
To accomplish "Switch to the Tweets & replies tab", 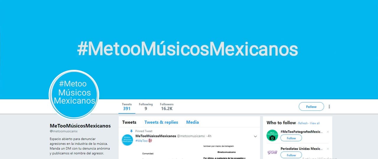I will [161, 122].
